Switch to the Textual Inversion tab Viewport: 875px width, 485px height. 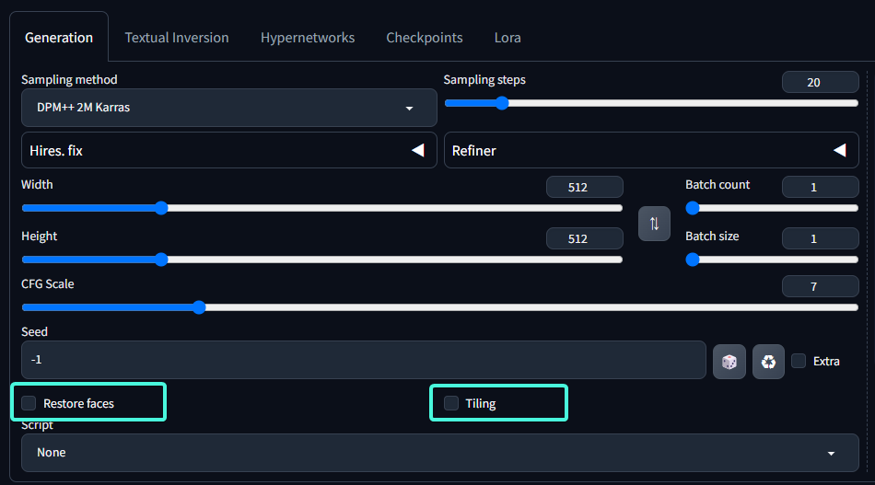[x=177, y=38]
